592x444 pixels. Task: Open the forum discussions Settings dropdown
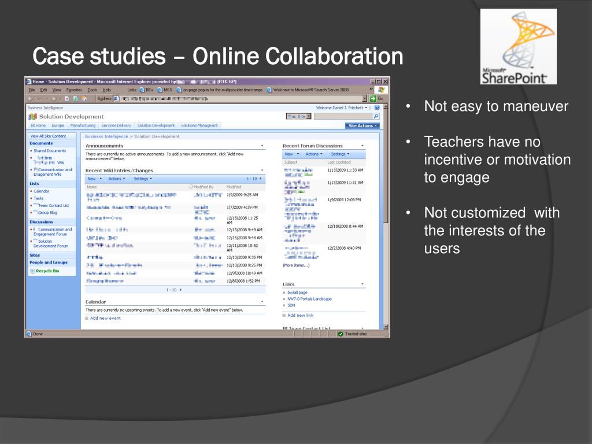pyautogui.click(x=340, y=154)
